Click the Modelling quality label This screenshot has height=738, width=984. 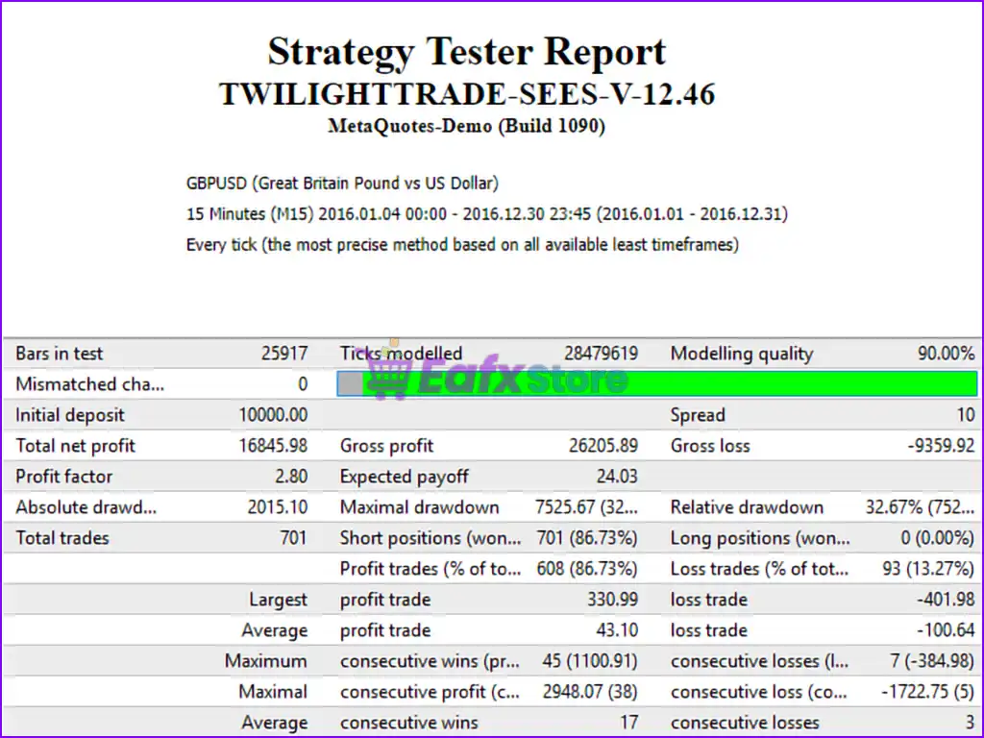tap(742, 354)
